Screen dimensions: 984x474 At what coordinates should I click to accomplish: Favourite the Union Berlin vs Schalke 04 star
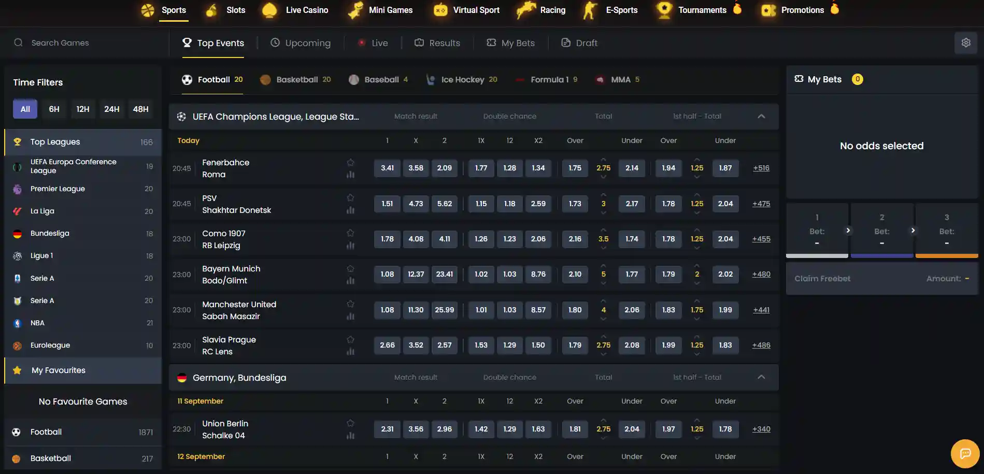point(350,423)
